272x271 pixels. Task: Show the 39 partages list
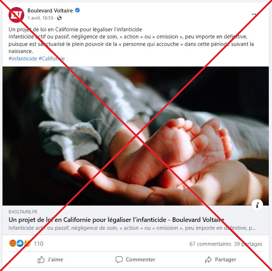point(248,244)
